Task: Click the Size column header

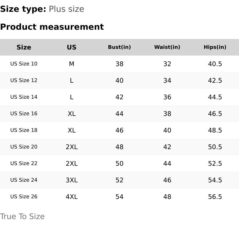Action: 24,47
